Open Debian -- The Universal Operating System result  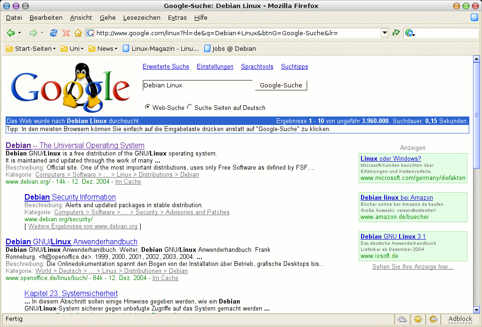[x=75, y=145]
